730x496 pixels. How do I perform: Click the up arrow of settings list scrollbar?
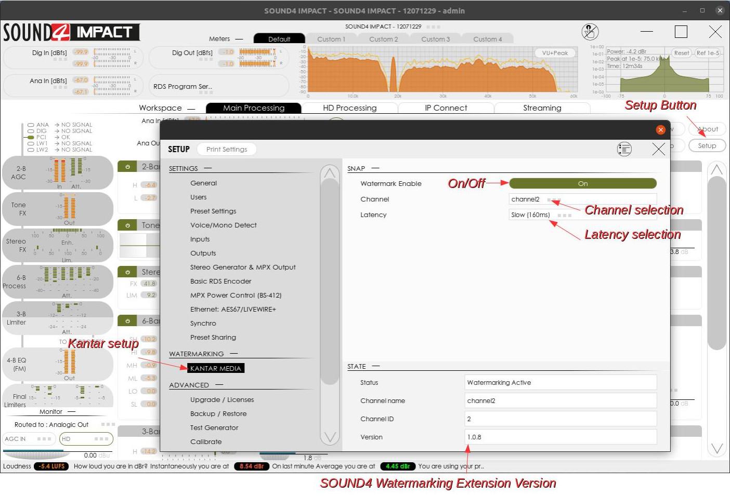pyautogui.click(x=330, y=173)
